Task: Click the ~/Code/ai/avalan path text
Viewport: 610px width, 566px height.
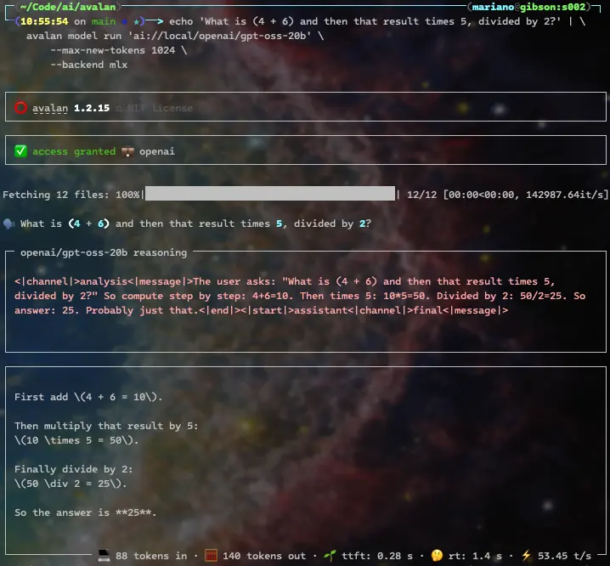Action: point(68,7)
